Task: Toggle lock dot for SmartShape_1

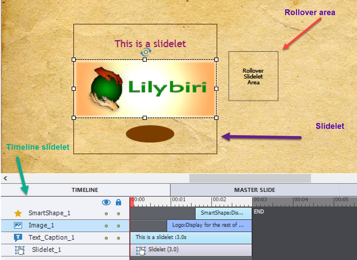Action: [119, 214]
